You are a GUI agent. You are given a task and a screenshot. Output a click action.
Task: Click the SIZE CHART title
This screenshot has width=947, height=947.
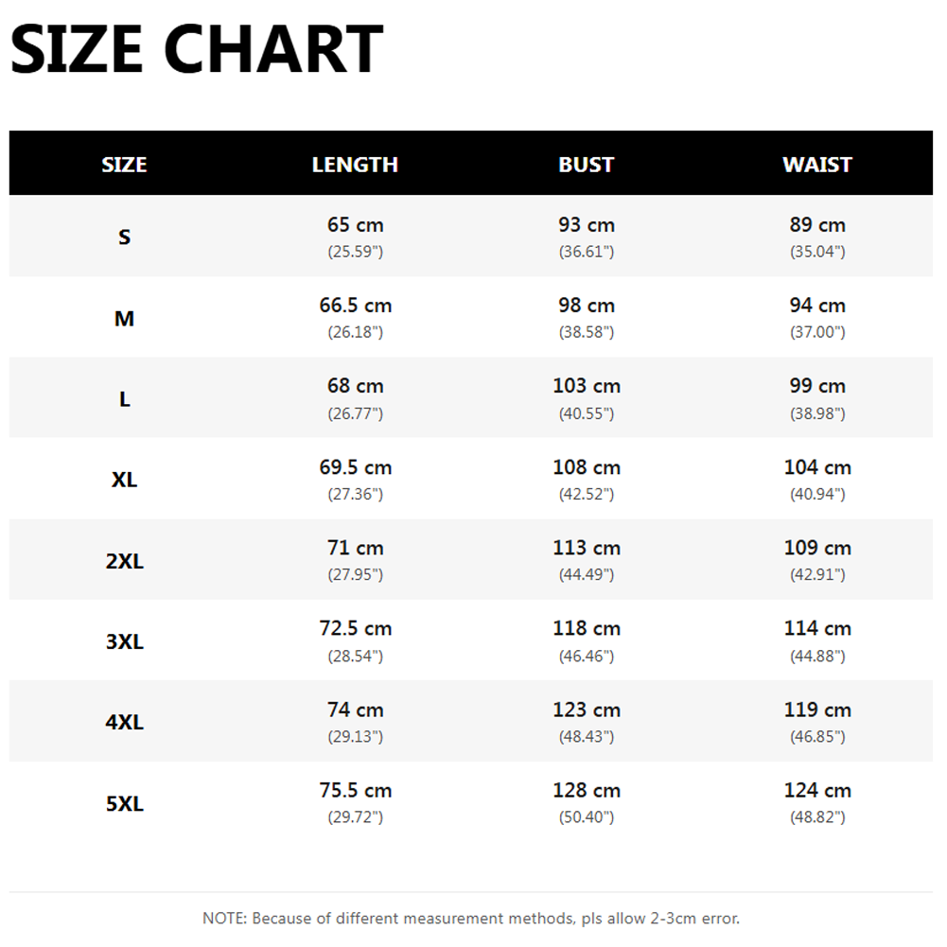coord(197,49)
